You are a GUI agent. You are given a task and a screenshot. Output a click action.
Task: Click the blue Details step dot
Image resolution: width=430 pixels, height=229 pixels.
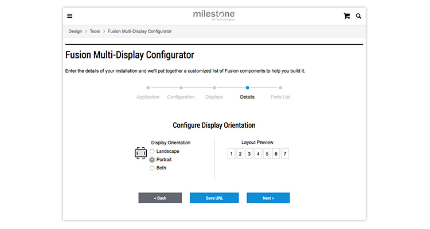coord(247,88)
